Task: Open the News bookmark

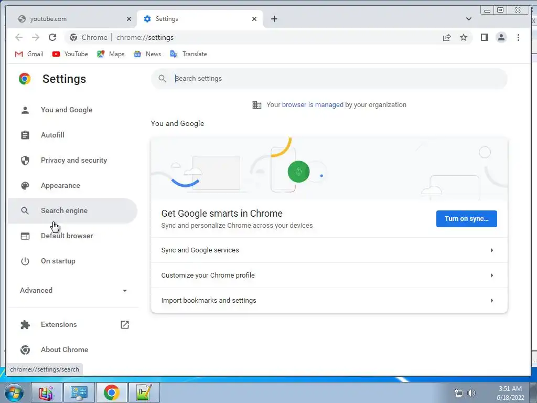Action: 147,54
